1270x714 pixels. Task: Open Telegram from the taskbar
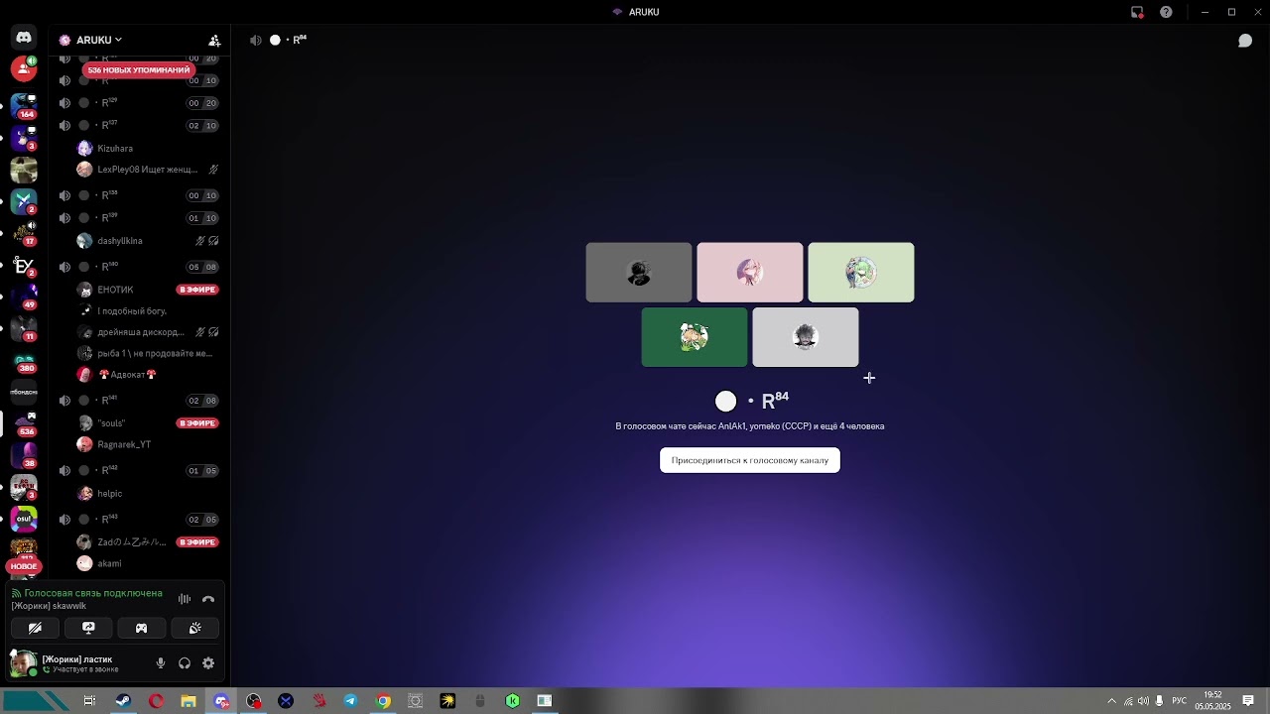coord(350,701)
